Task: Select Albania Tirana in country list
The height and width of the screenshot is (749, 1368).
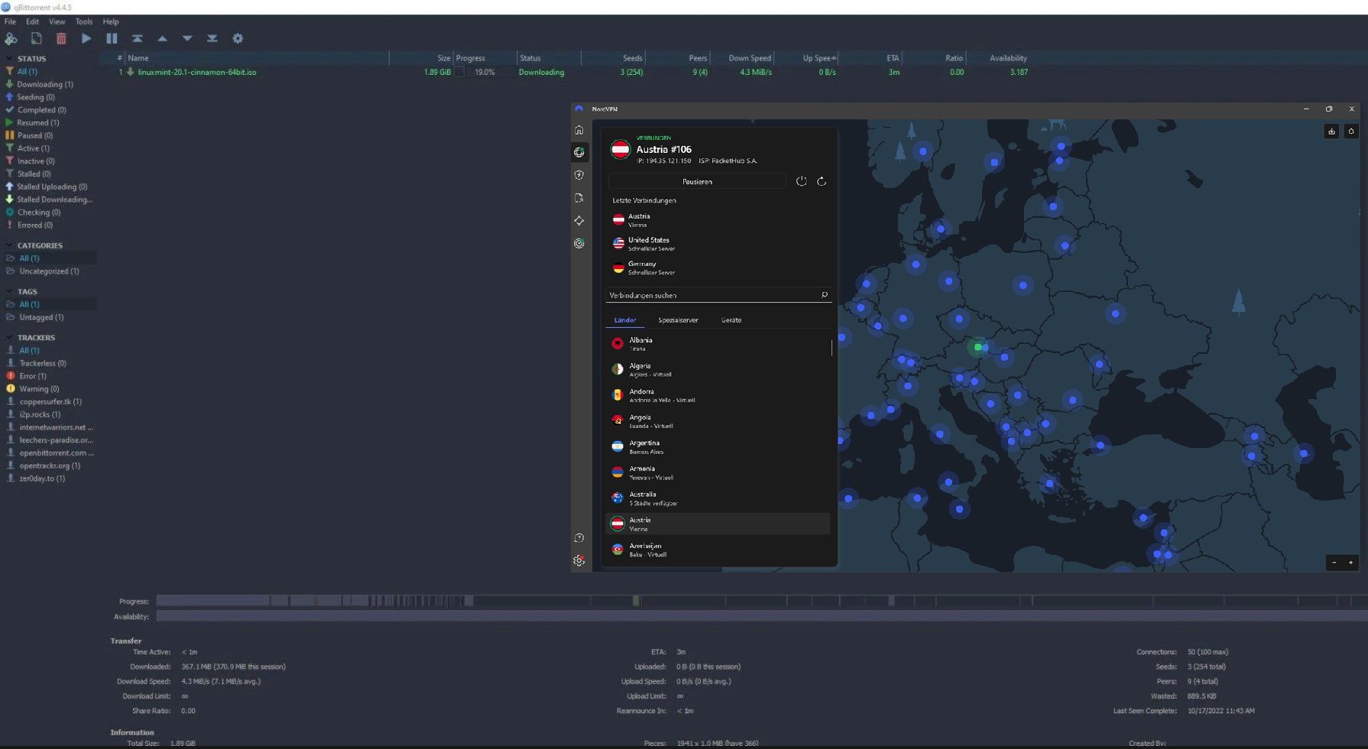Action: (718, 344)
